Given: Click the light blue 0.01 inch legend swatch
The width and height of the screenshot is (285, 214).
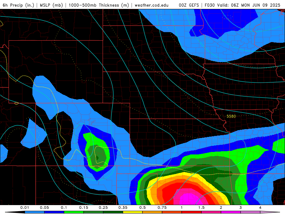Looking at the screenshot, I should [35, 212].
